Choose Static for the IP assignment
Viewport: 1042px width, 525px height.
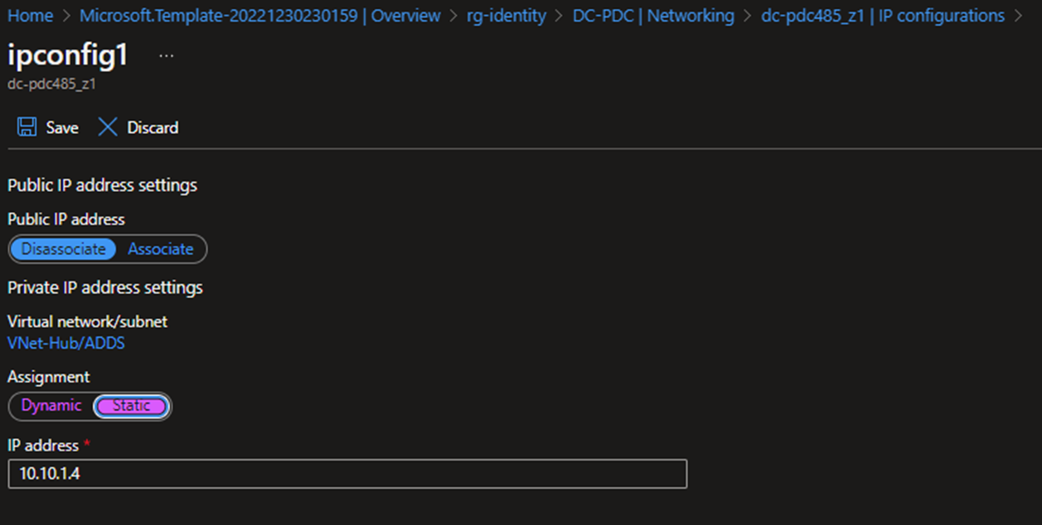click(x=132, y=406)
